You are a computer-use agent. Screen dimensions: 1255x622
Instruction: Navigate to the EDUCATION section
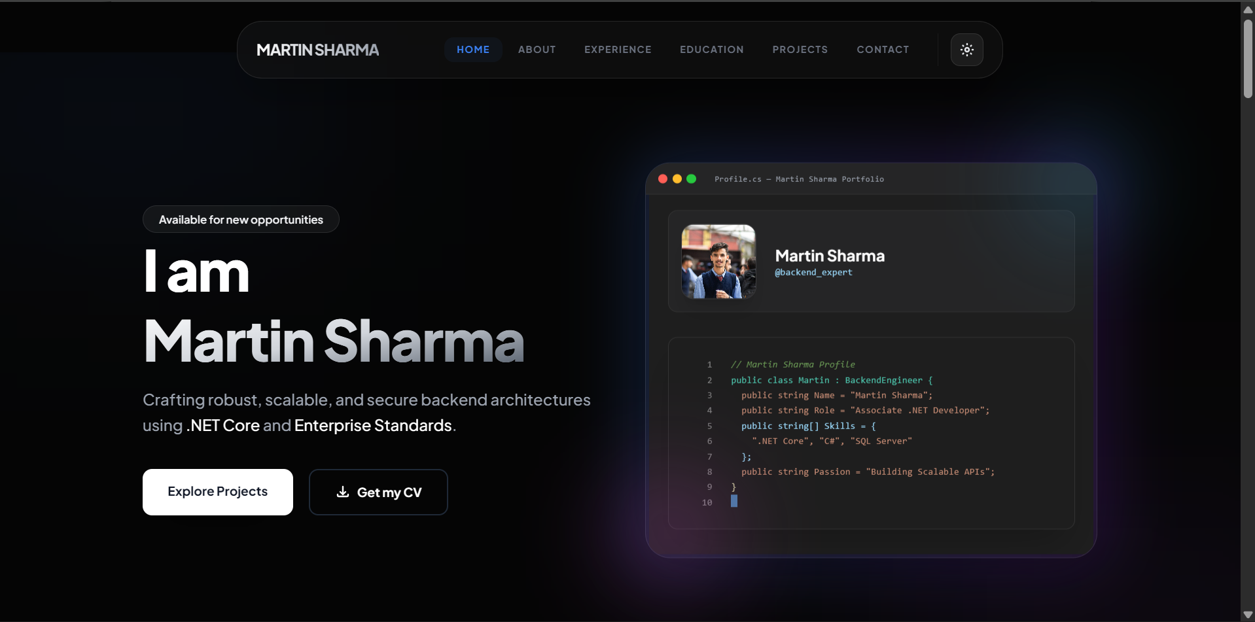click(x=711, y=50)
